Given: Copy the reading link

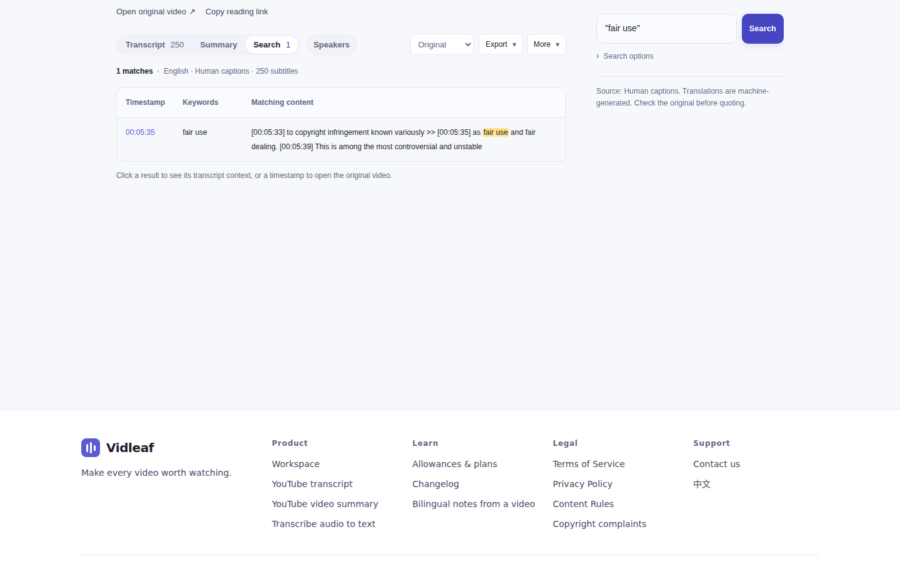Looking at the screenshot, I should [237, 12].
